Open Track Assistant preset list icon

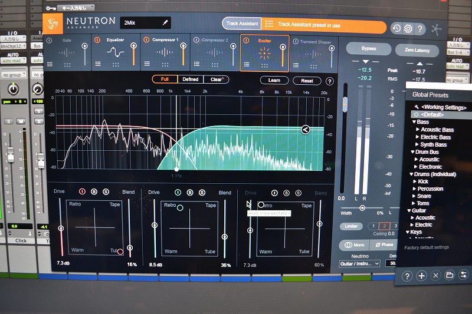click(269, 24)
